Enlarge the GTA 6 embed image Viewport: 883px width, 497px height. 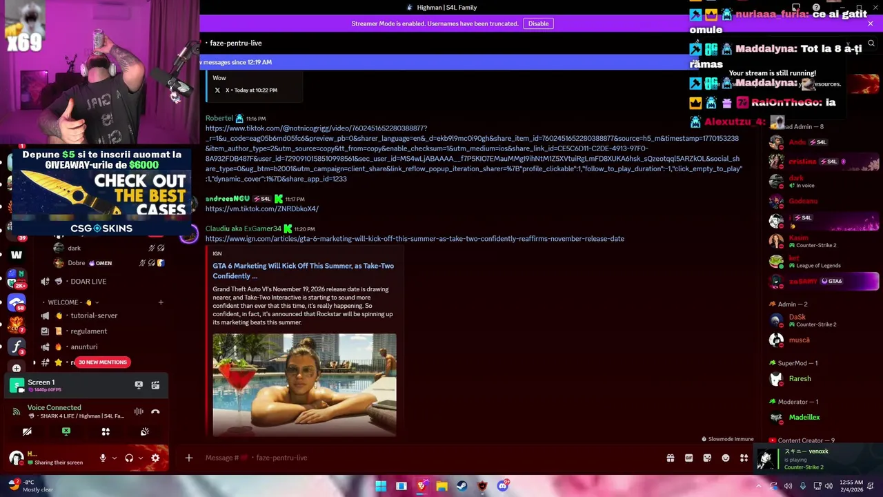click(304, 385)
